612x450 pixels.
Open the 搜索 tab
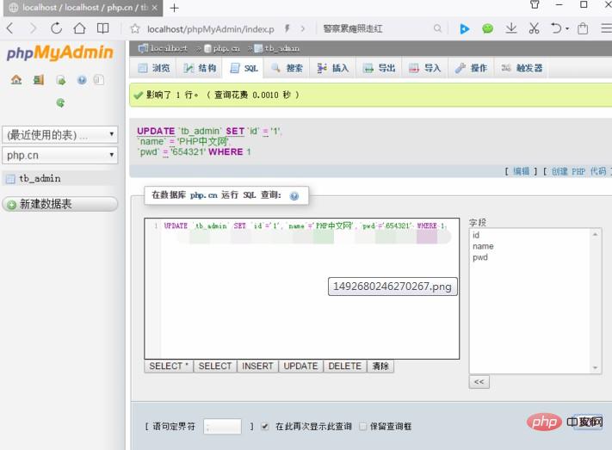pos(287,68)
